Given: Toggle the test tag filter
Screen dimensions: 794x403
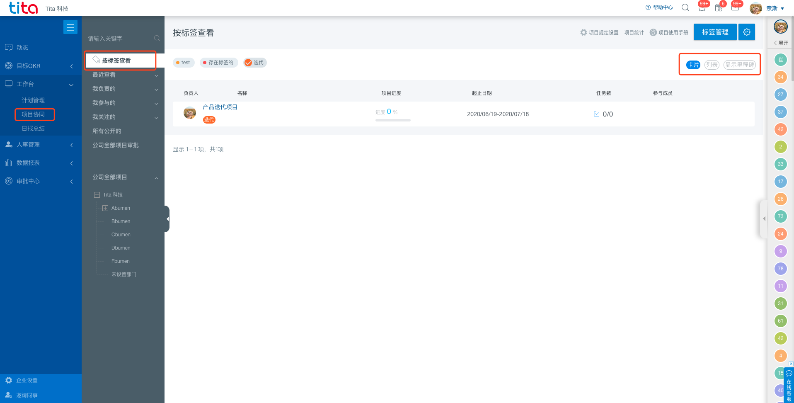Looking at the screenshot, I should point(184,63).
